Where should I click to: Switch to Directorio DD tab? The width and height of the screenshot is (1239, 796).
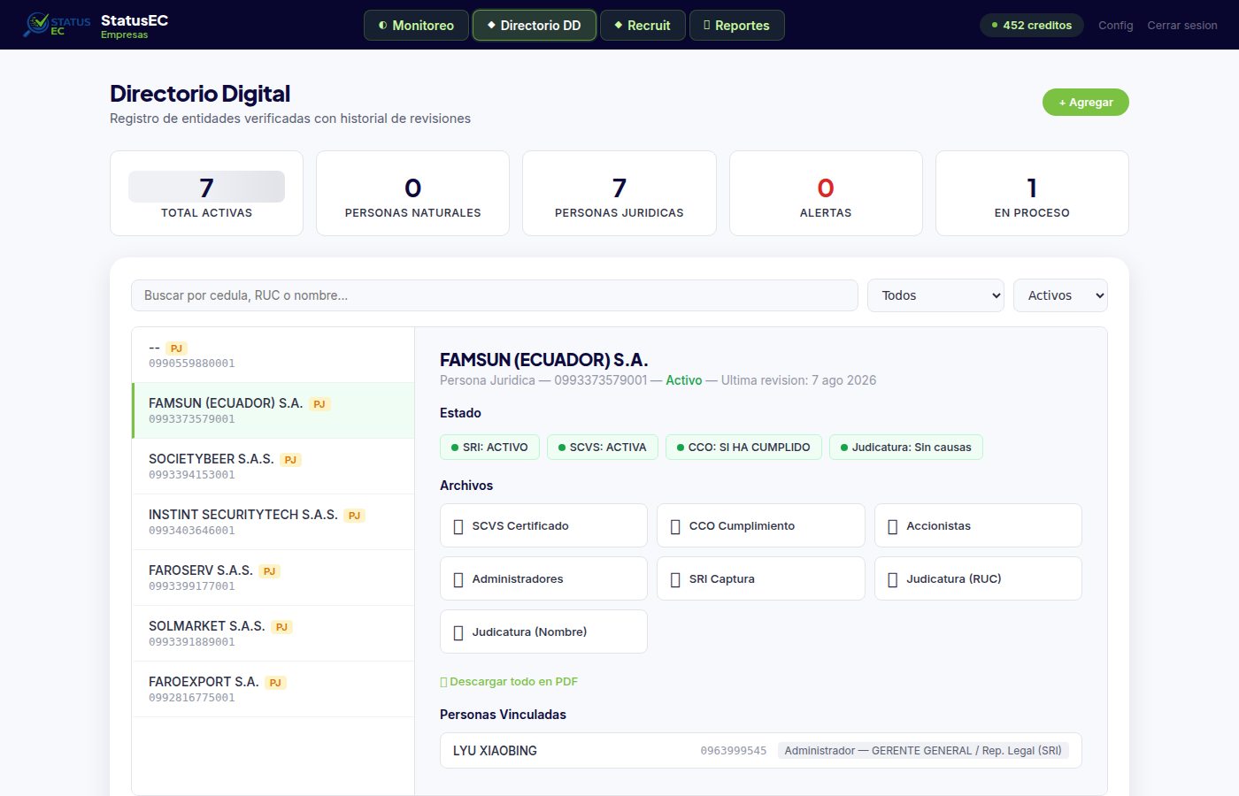(x=535, y=26)
